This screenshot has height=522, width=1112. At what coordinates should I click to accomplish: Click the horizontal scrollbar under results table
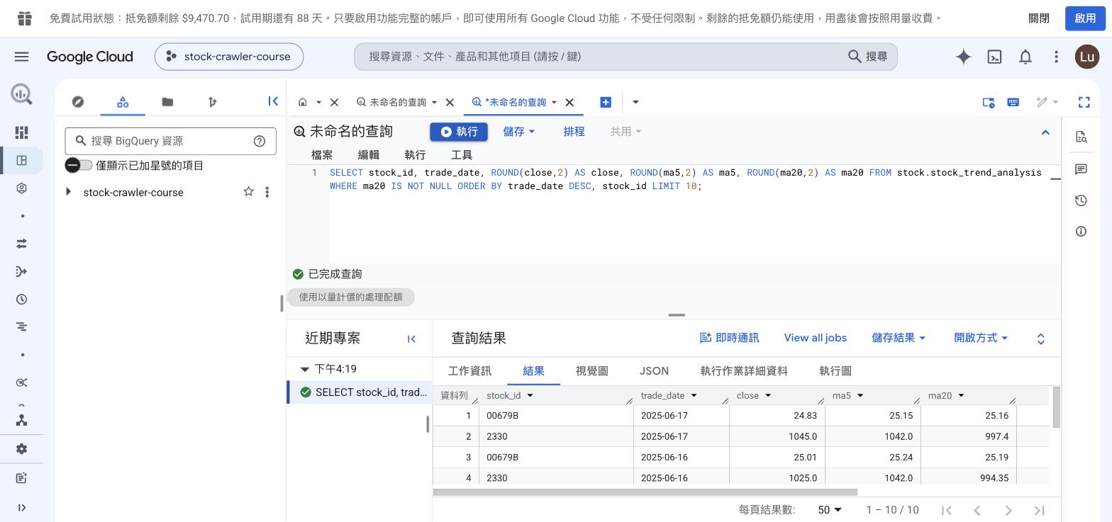(645, 492)
